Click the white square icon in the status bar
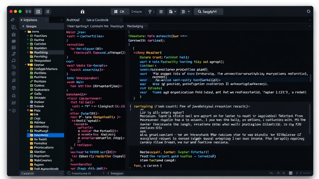Image resolution: width=319 pixels, height=179 pixels. click(291, 173)
